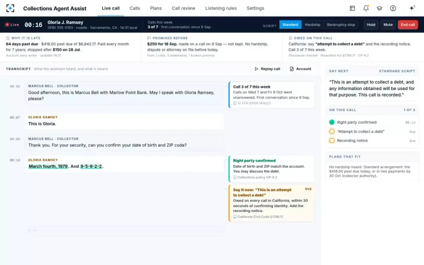This screenshot has width=424, height=265.
Task: Select the "Say it now" due card
Action: 271,203
